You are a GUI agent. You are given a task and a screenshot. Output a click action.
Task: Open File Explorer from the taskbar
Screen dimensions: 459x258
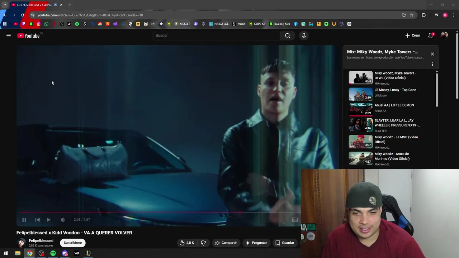point(18,253)
